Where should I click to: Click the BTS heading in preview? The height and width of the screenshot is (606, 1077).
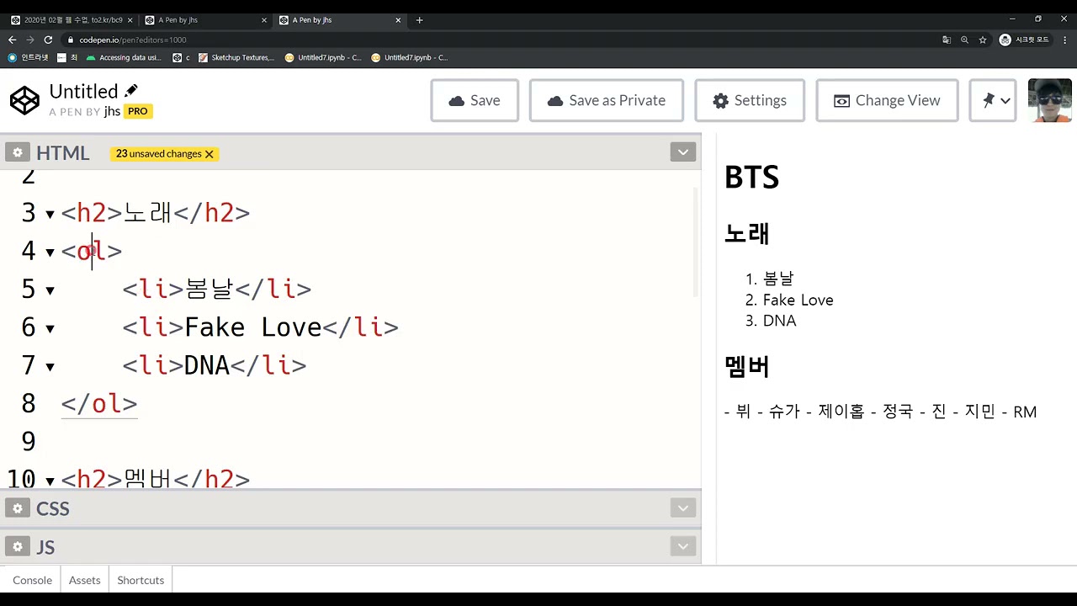tap(752, 178)
